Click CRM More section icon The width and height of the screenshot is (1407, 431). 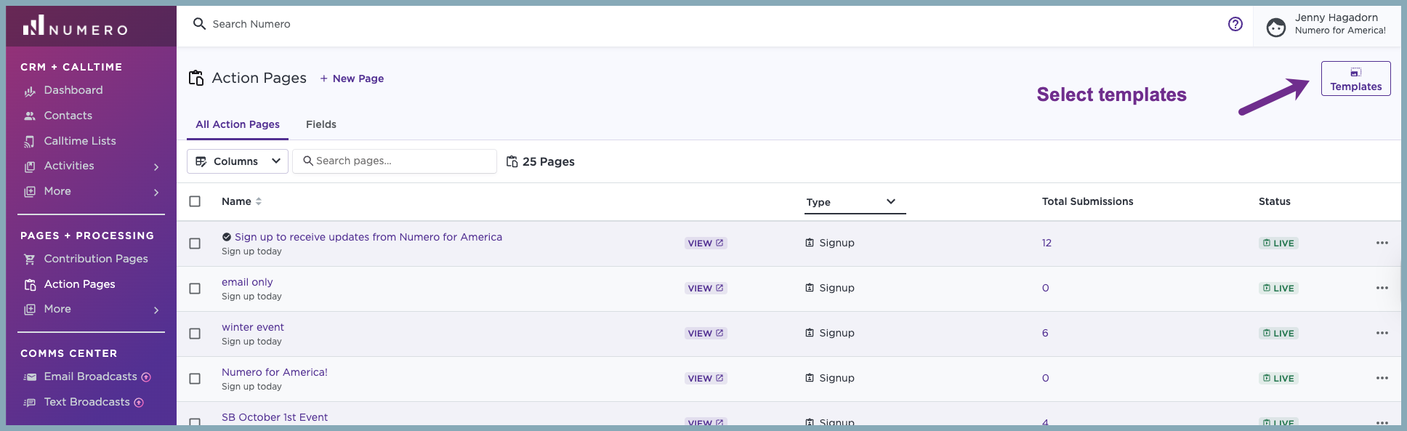pos(30,192)
